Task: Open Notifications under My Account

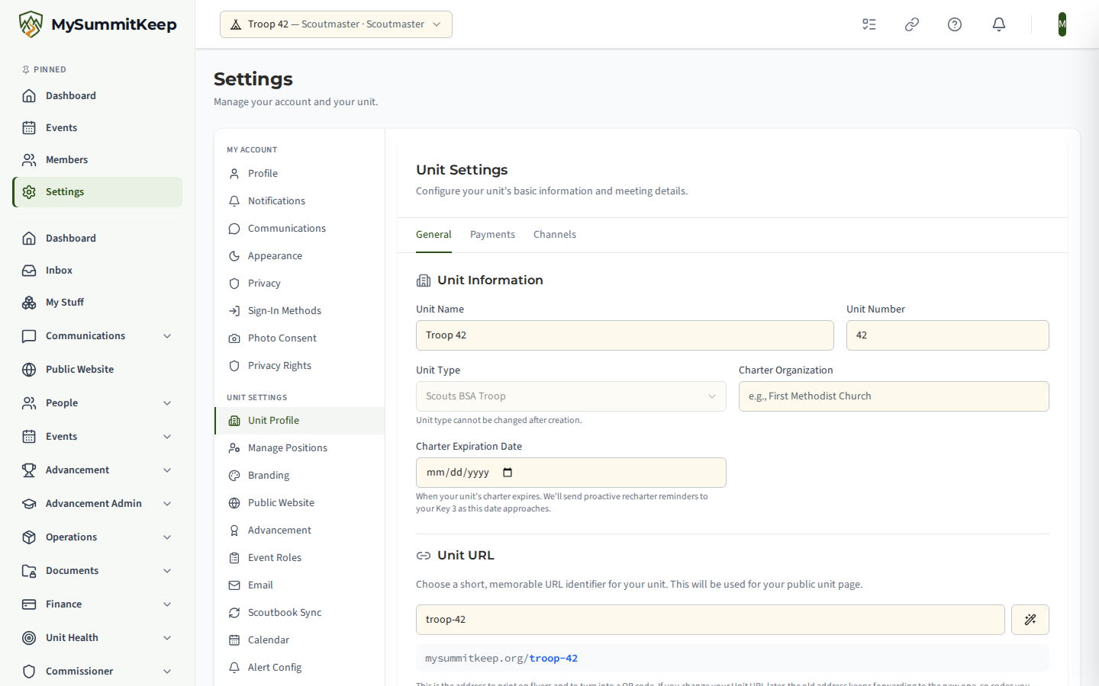Action: coord(300,201)
